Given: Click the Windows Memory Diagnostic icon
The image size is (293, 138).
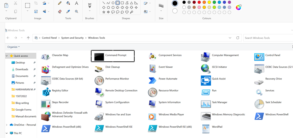Looking at the screenshot, I should point(206,116).
